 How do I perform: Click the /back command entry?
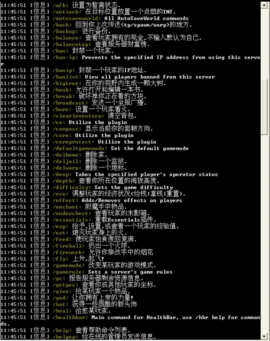tap(96, 24)
